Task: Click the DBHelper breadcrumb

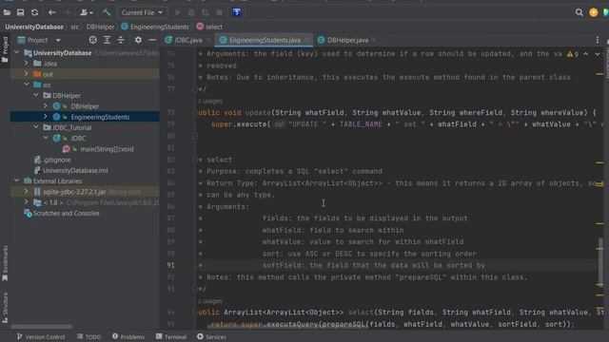Action: tap(100, 27)
